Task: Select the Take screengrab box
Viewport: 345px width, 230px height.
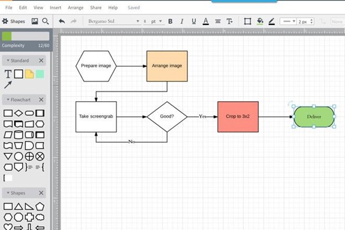Action: [96, 117]
